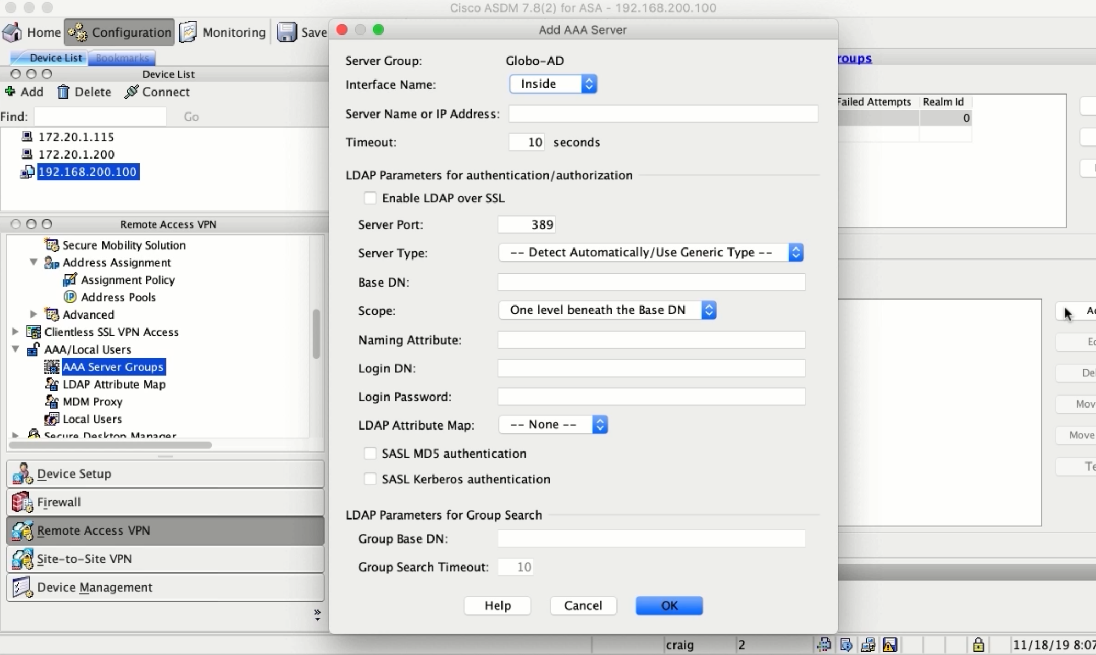Click the MDM Proxy icon
The image size is (1096, 655).
[x=52, y=402]
